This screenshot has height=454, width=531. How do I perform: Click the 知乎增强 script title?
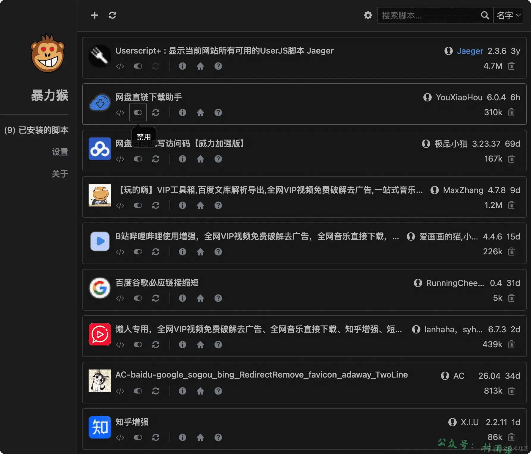pyautogui.click(x=132, y=422)
